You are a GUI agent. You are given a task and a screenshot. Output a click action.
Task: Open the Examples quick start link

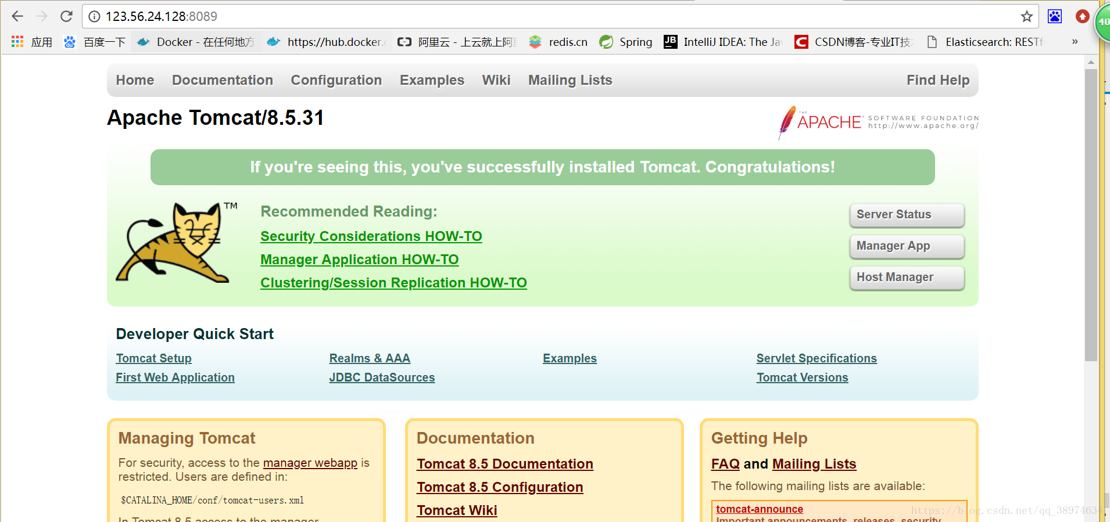click(x=570, y=358)
